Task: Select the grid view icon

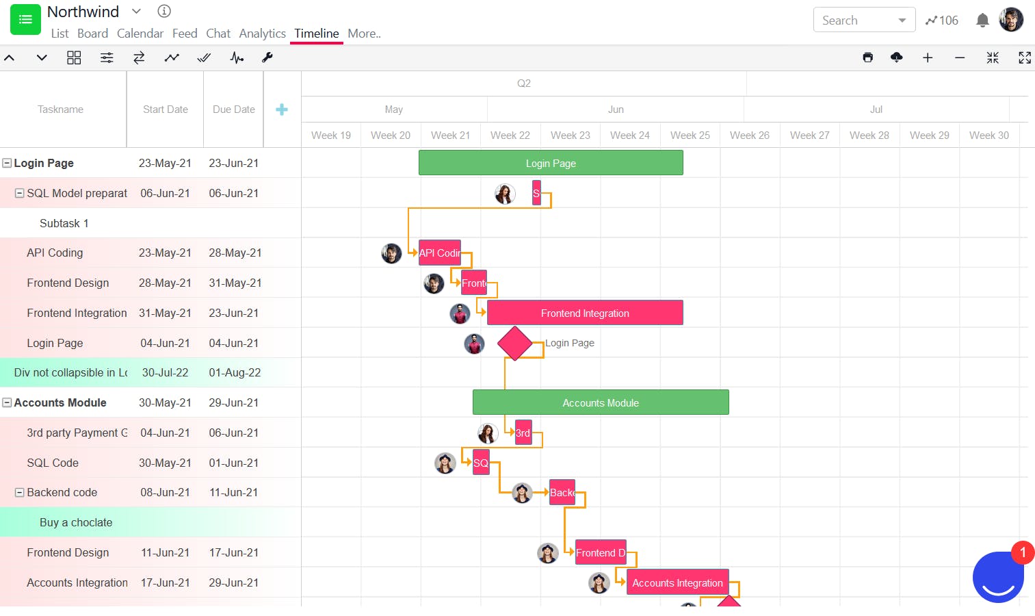Action: click(74, 57)
